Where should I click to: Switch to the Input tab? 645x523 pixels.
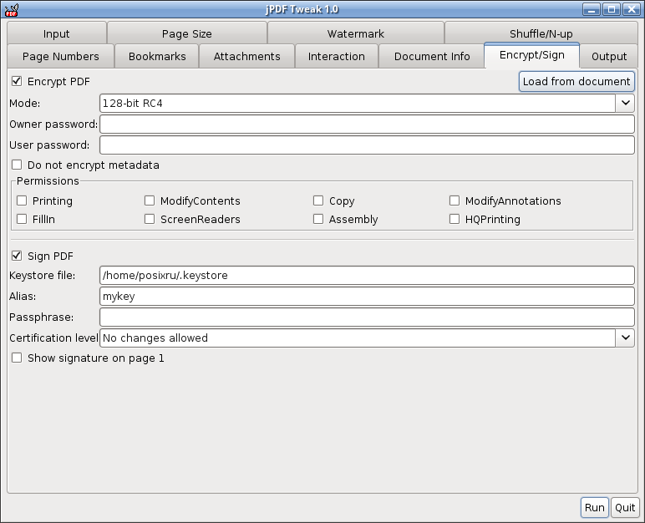[57, 33]
